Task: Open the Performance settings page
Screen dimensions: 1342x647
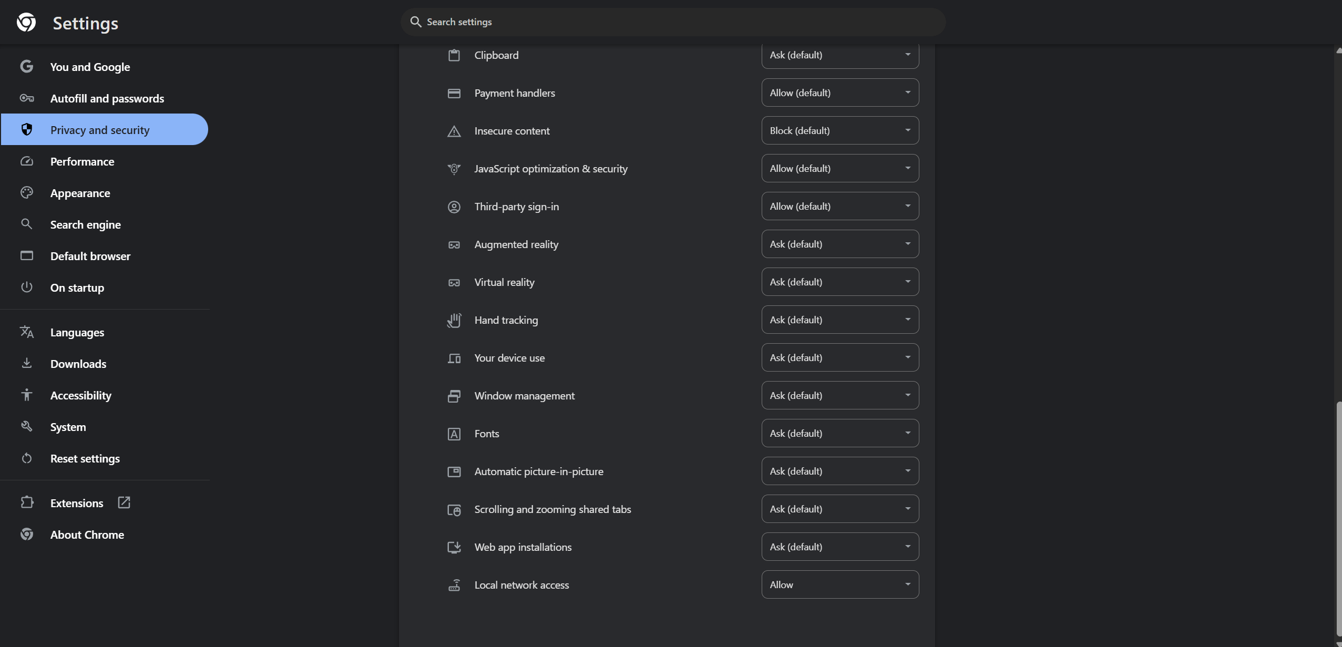Action: pyautogui.click(x=104, y=161)
